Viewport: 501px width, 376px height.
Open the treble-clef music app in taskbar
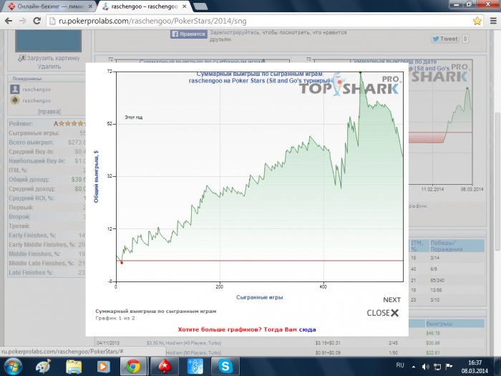[195, 367]
